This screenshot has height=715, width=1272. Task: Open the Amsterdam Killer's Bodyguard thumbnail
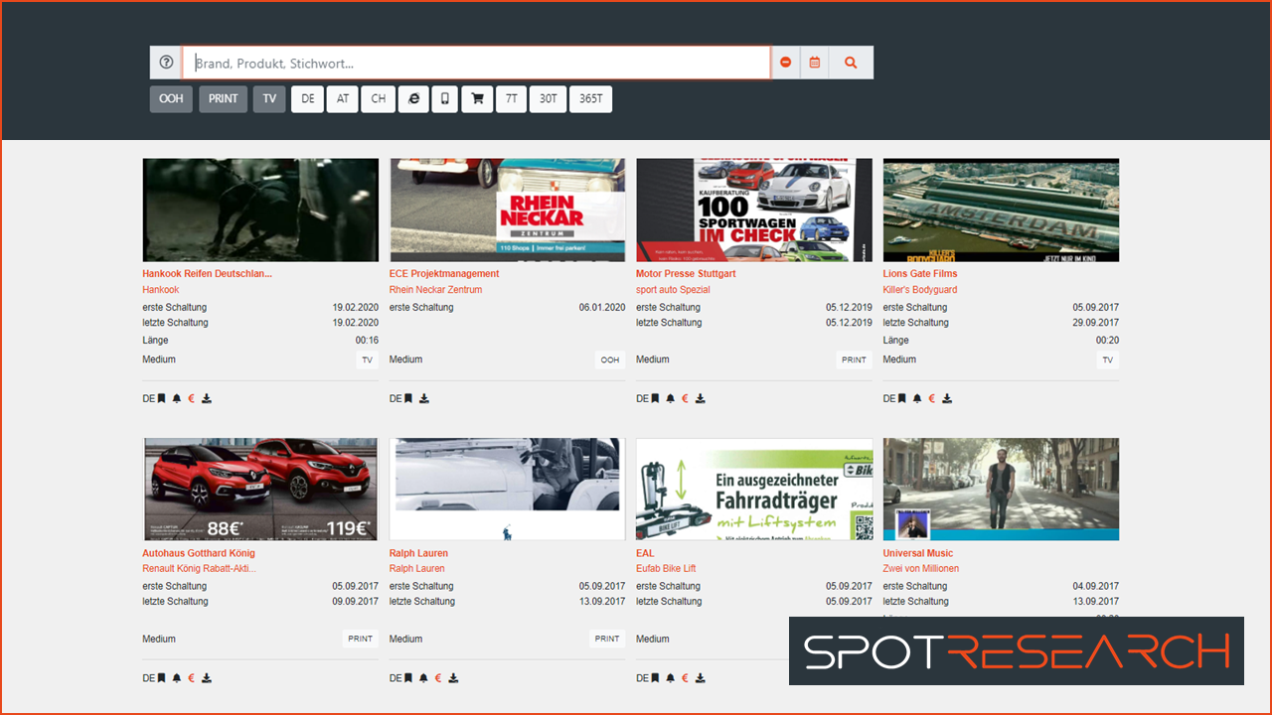pos(1001,211)
